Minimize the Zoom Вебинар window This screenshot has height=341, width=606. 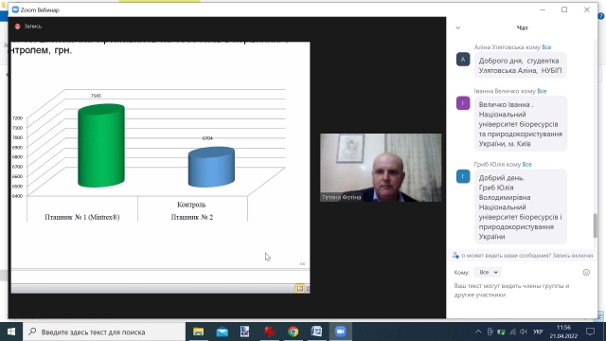[543, 9]
